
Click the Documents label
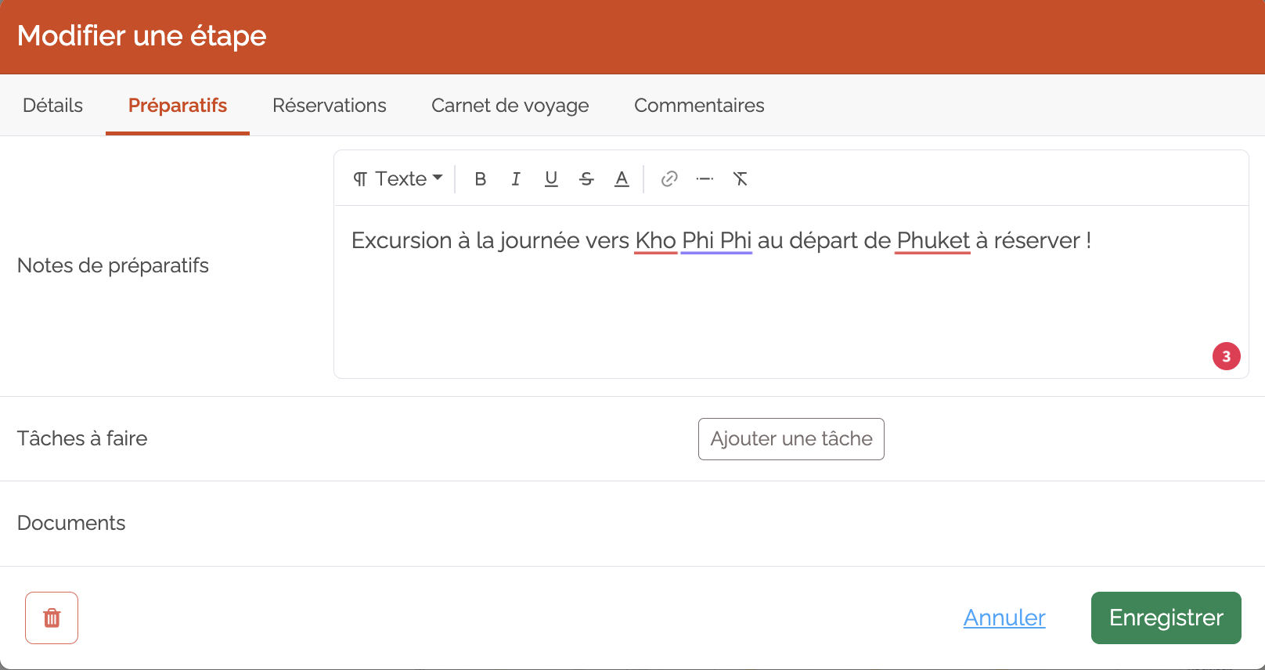[71, 523]
